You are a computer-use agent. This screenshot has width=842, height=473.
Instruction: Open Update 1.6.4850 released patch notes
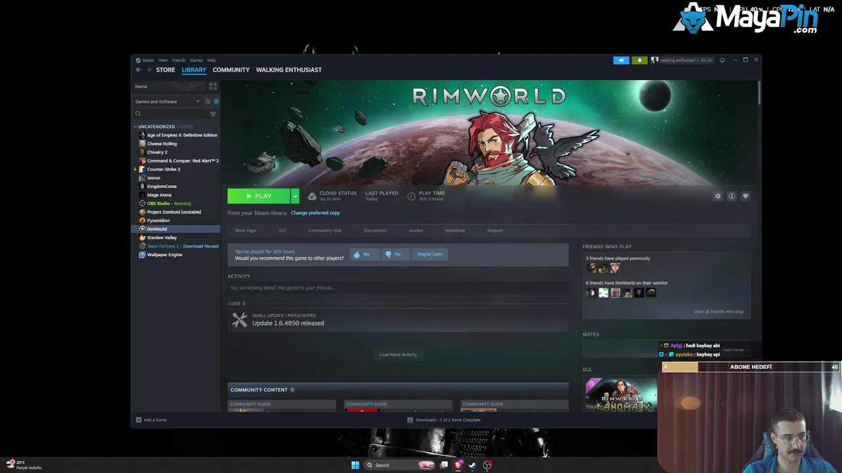(x=288, y=323)
